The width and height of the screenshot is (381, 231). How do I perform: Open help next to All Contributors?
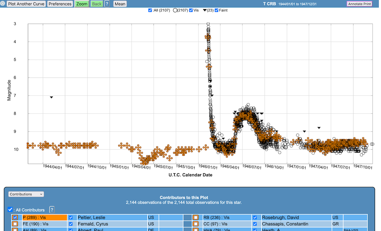(52, 210)
